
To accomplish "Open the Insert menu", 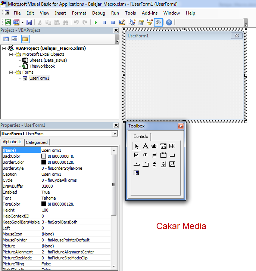I will point(60,13).
